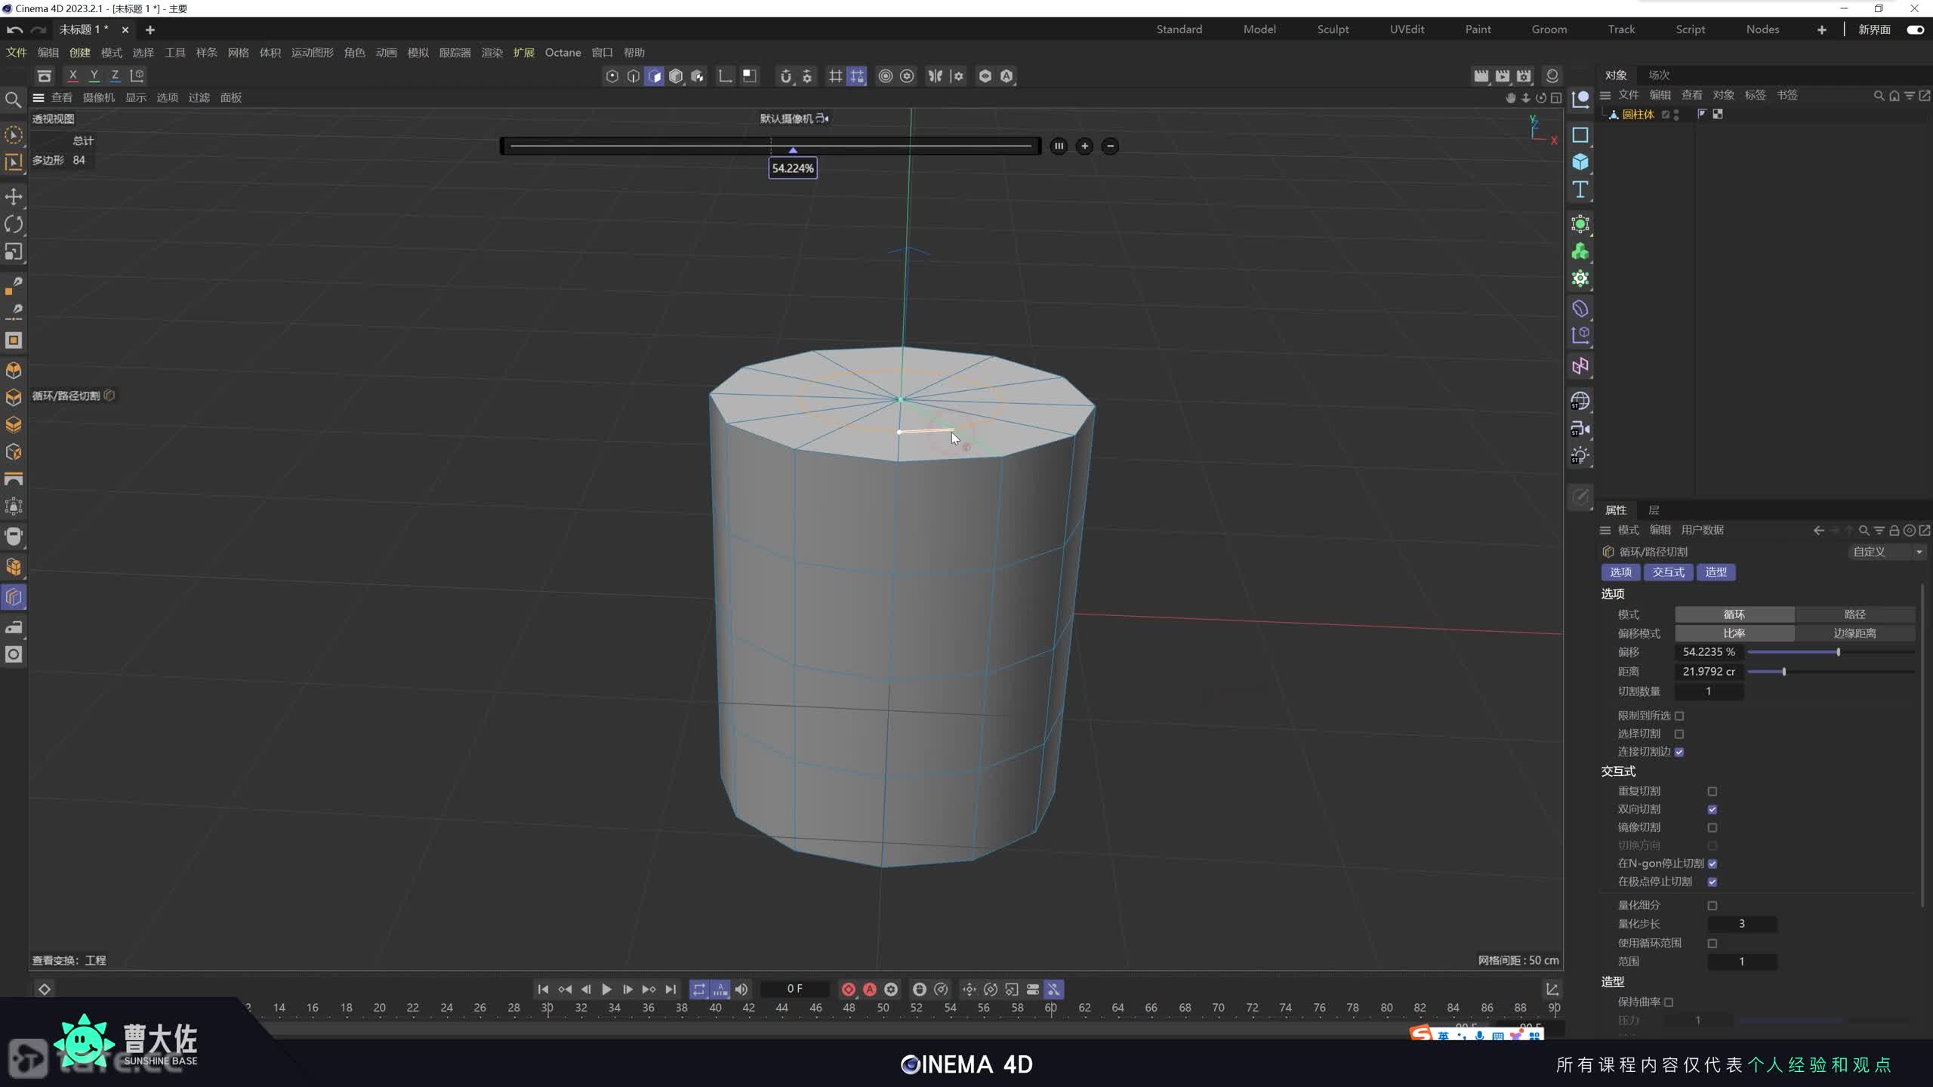The height and width of the screenshot is (1087, 1933).
Task: Uncheck the 双向切割 checkbox
Action: [1712, 809]
